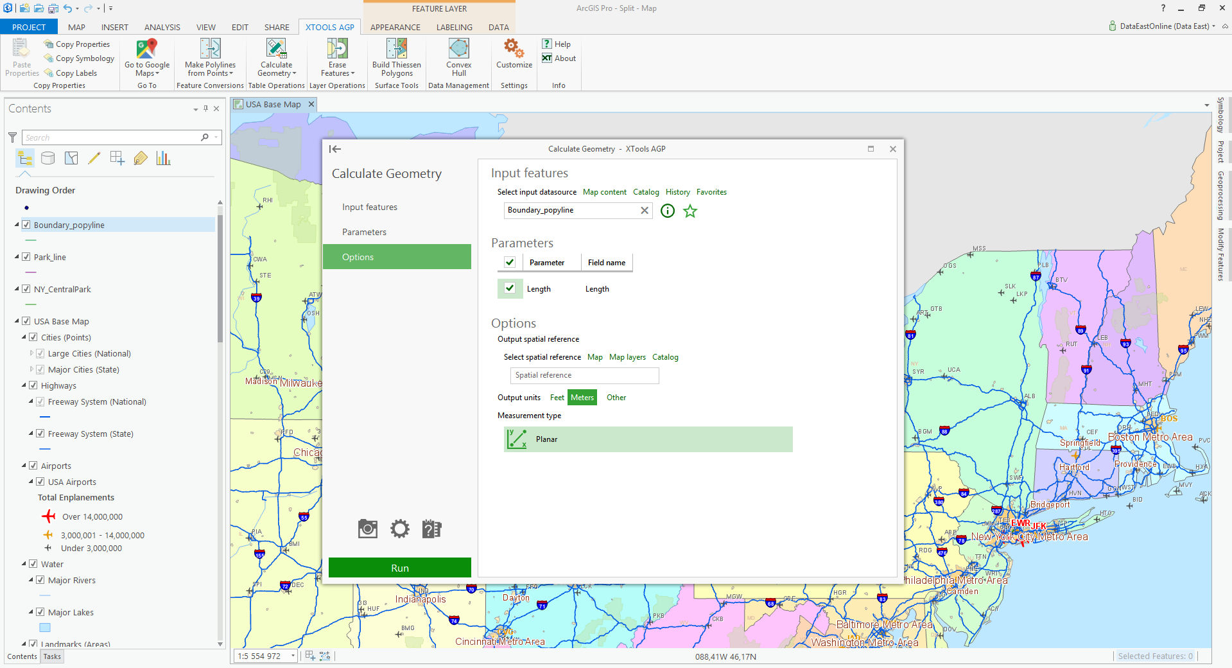Collapse the Airports group
Image resolution: width=1232 pixels, height=668 pixels.
24,466
